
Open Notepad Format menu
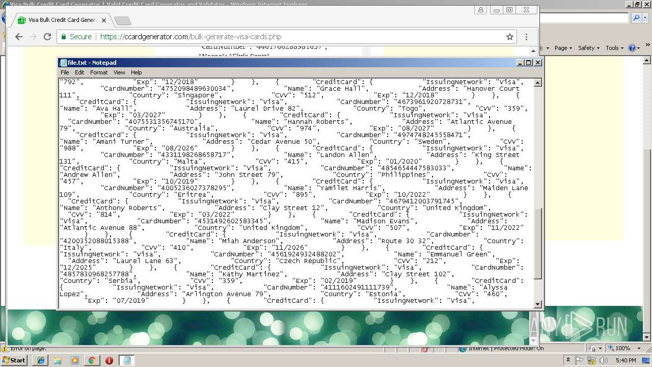[x=99, y=72]
